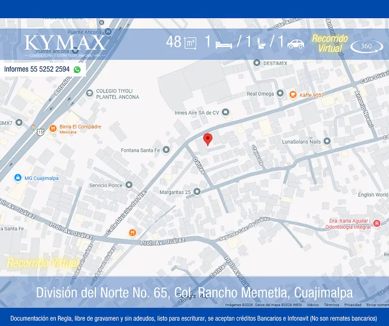The width and height of the screenshot is (389, 326).
Task: Click the WhatsApp icon beside Informes
Action: click(77, 70)
